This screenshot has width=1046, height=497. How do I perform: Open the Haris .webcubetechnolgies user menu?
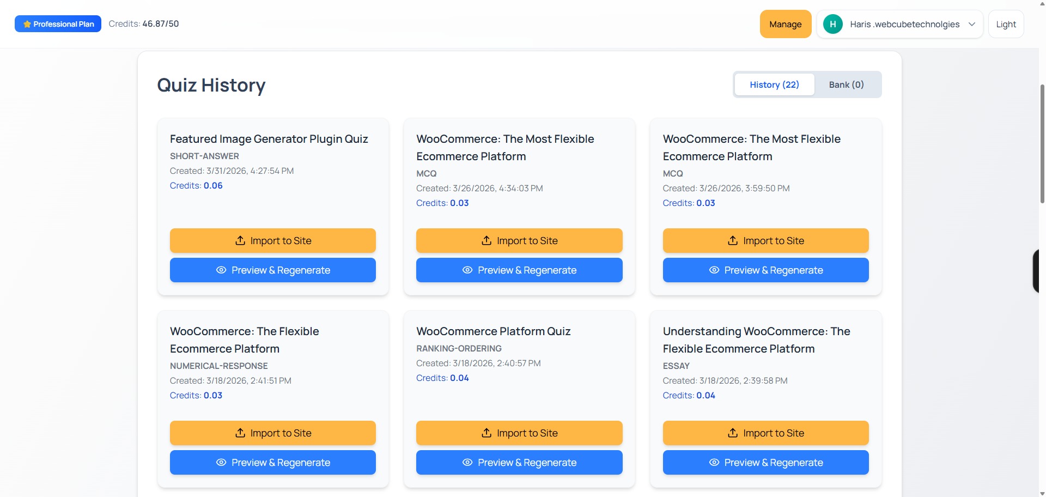pyautogui.click(x=904, y=24)
